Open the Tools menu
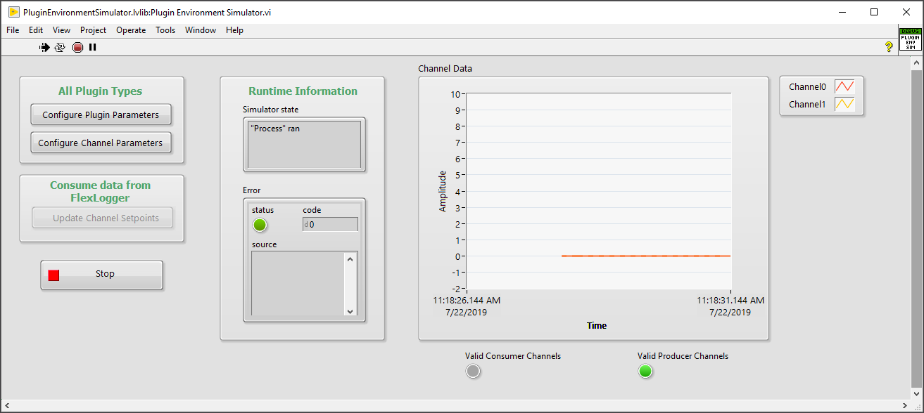Viewport: 924px width, 413px height. (x=165, y=30)
